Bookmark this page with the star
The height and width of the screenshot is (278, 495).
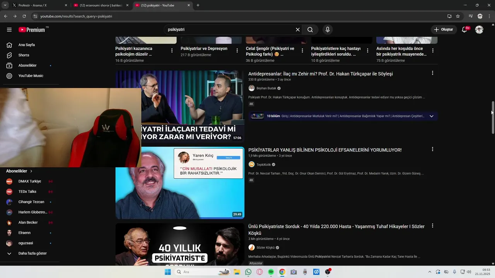pos(458,16)
